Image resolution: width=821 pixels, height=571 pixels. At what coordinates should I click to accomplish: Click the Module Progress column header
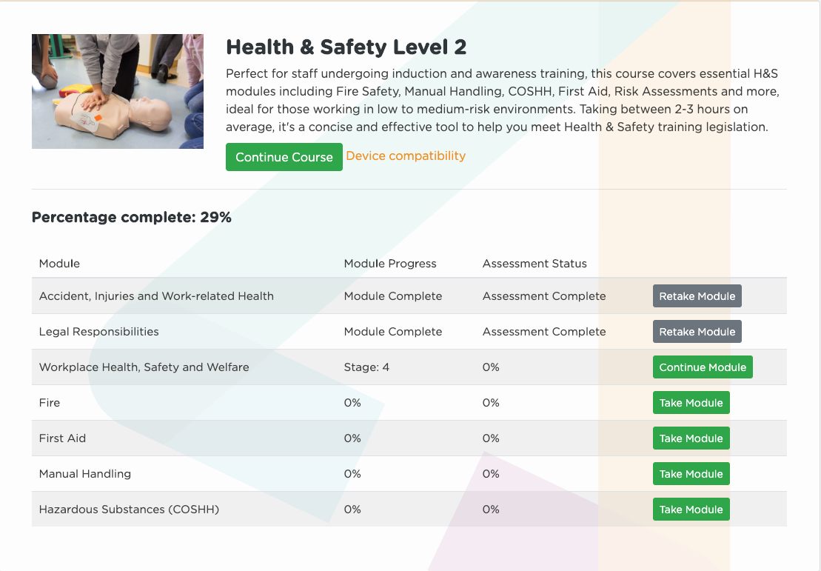[x=390, y=264]
